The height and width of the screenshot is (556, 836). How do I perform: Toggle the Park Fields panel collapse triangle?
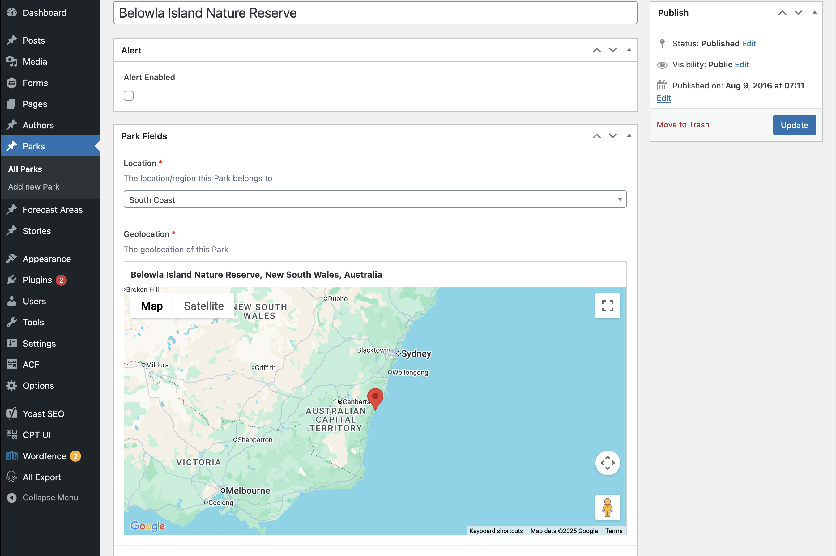coord(629,135)
